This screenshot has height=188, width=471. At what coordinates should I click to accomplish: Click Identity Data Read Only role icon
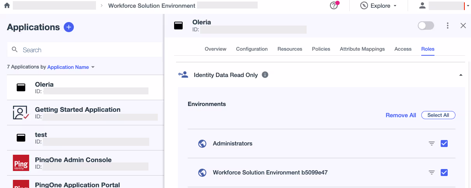[183, 75]
